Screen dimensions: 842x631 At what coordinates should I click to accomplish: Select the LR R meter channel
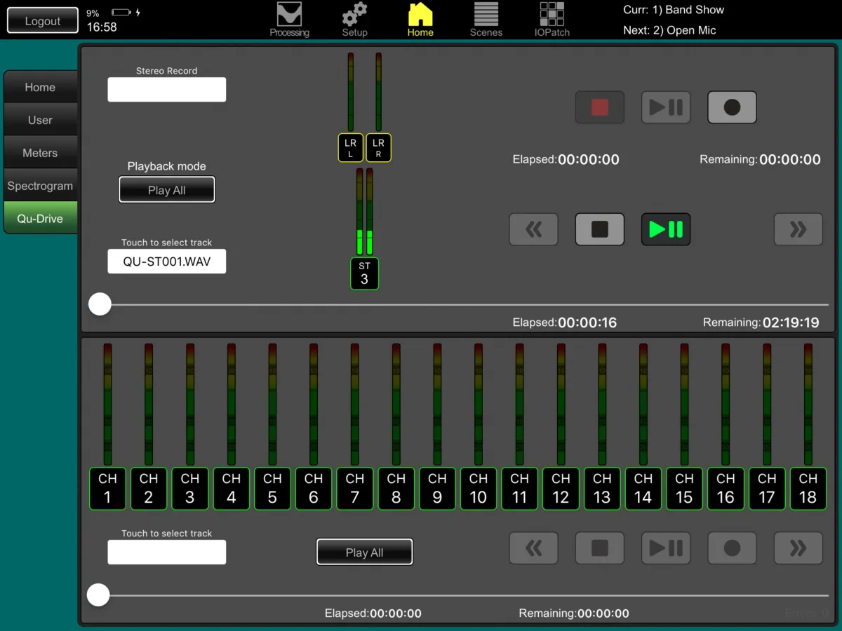tap(378, 148)
